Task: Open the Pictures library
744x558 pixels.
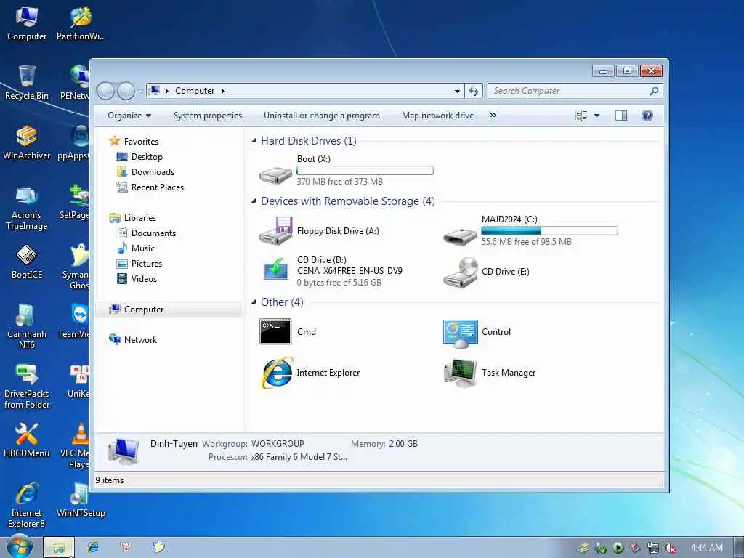Action: tap(139, 263)
